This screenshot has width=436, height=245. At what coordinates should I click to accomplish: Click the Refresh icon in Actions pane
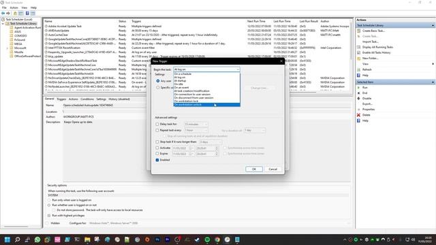pos(359,69)
